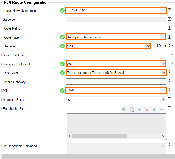Click the MTU input field
This screenshot has width=175, height=159.
pos(116,90)
